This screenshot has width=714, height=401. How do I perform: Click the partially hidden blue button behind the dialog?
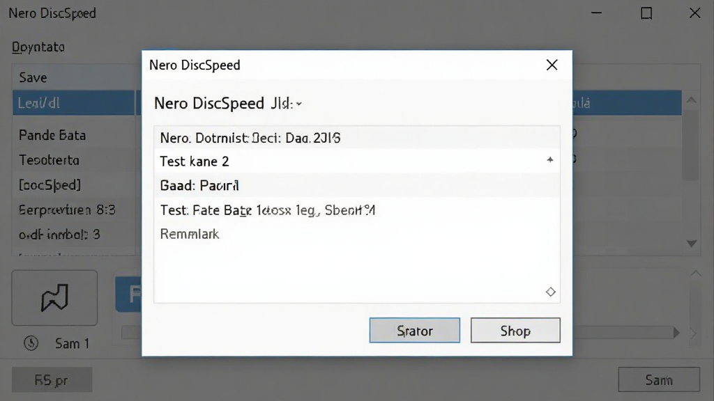tap(128, 294)
